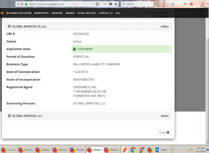209x153 pixels.
Task: Open red Pocket list toolbar icon
Action: pos(185,4)
